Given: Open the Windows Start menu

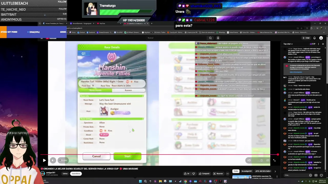Looking at the screenshot, I should (x=140, y=181).
